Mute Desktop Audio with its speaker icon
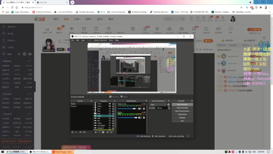 [x=140, y=108]
